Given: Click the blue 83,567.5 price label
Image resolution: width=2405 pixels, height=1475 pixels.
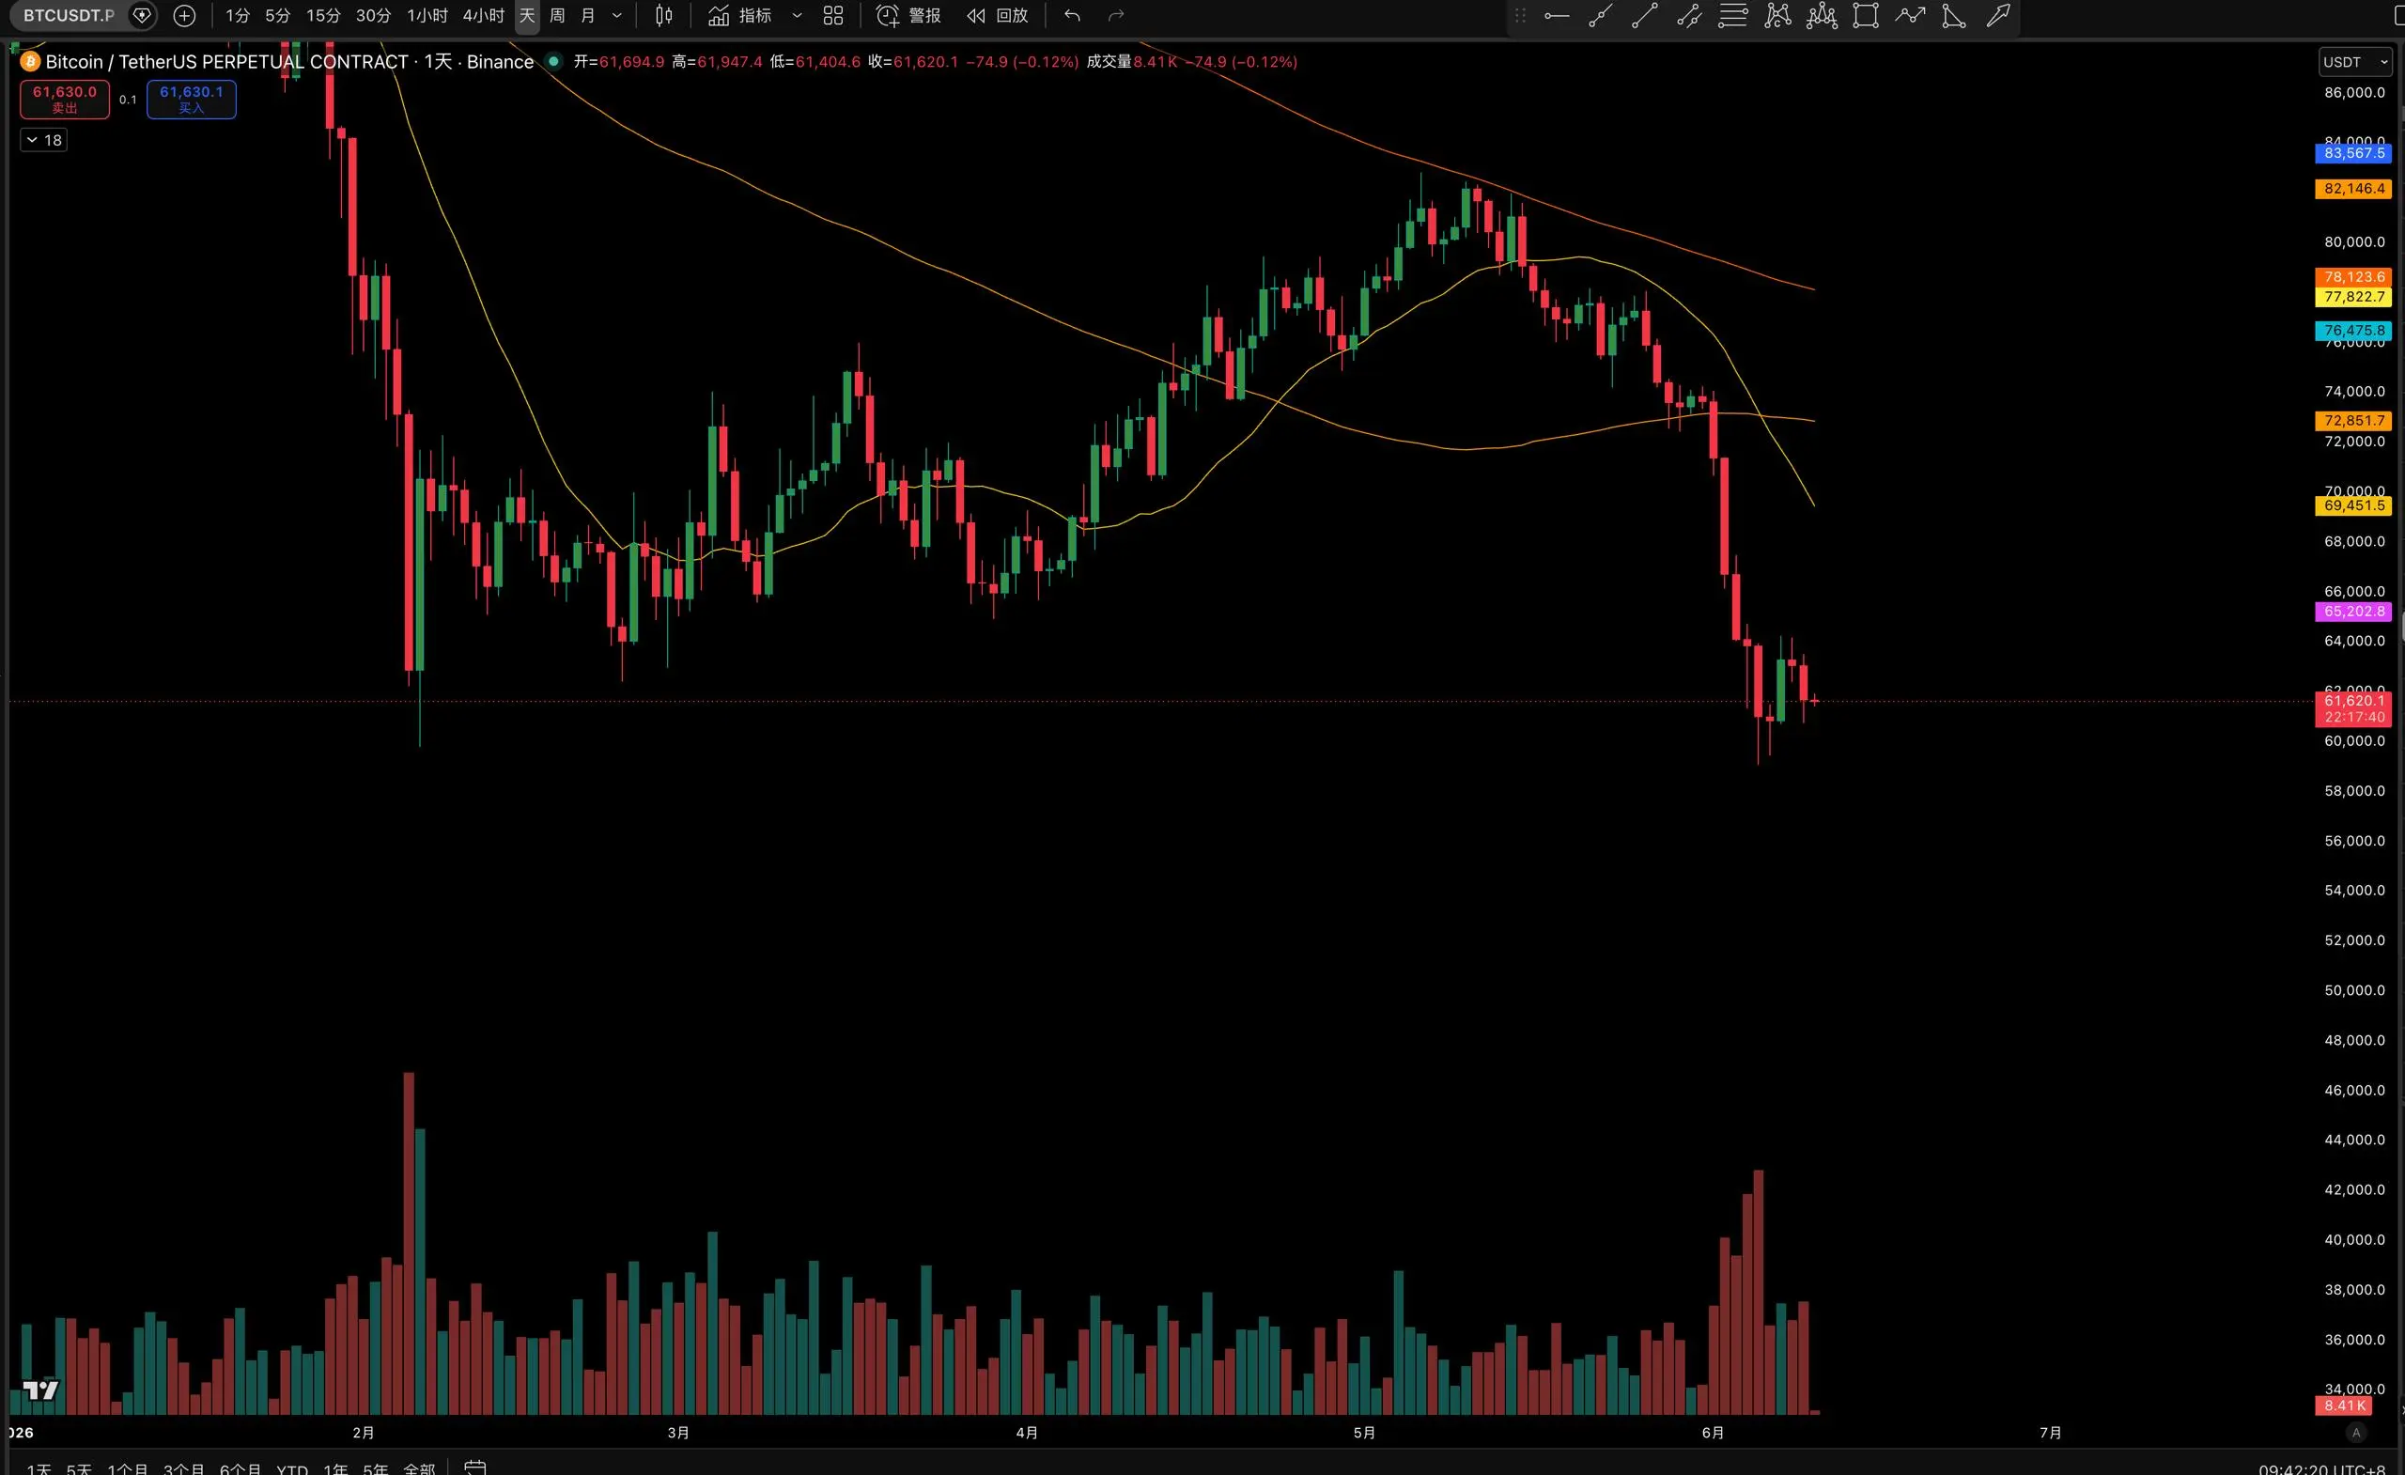Looking at the screenshot, I should [2353, 153].
